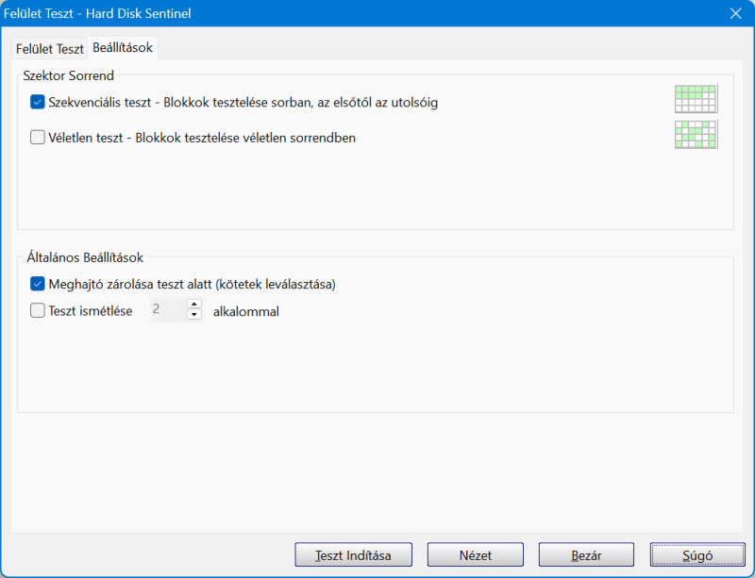The image size is (755, 578).
Task: Enable the Teszt ismétlése checkbox
Action: (38, 310)
